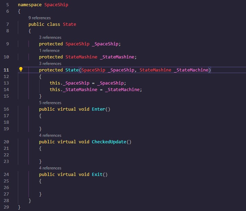Click line number 16 in the gutter
The height and width of the screenshot is (211, 246).
(x=6, y=109)
